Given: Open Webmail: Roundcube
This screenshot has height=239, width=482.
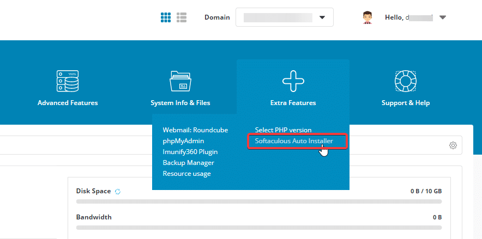Looking at the screenshot, I should [195, 130].
